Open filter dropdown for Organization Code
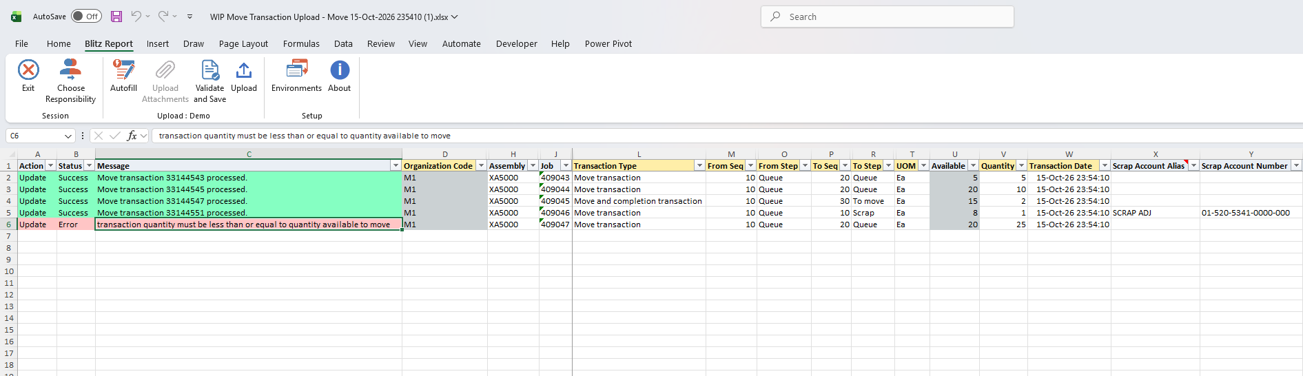 pyautogui.click(x=481, y=166)
